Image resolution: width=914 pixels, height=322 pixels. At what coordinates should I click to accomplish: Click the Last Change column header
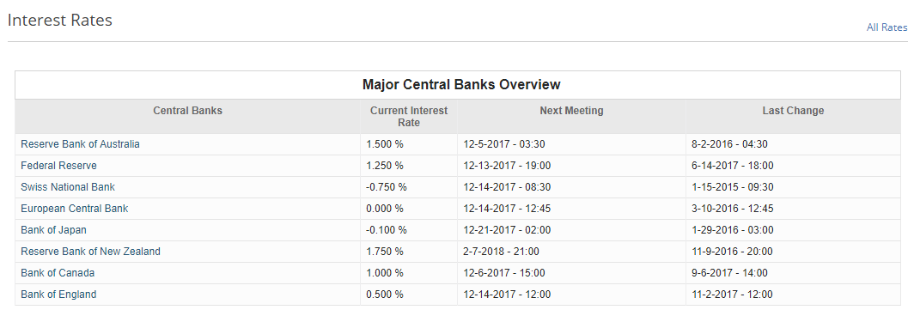[x=793, y=111]
